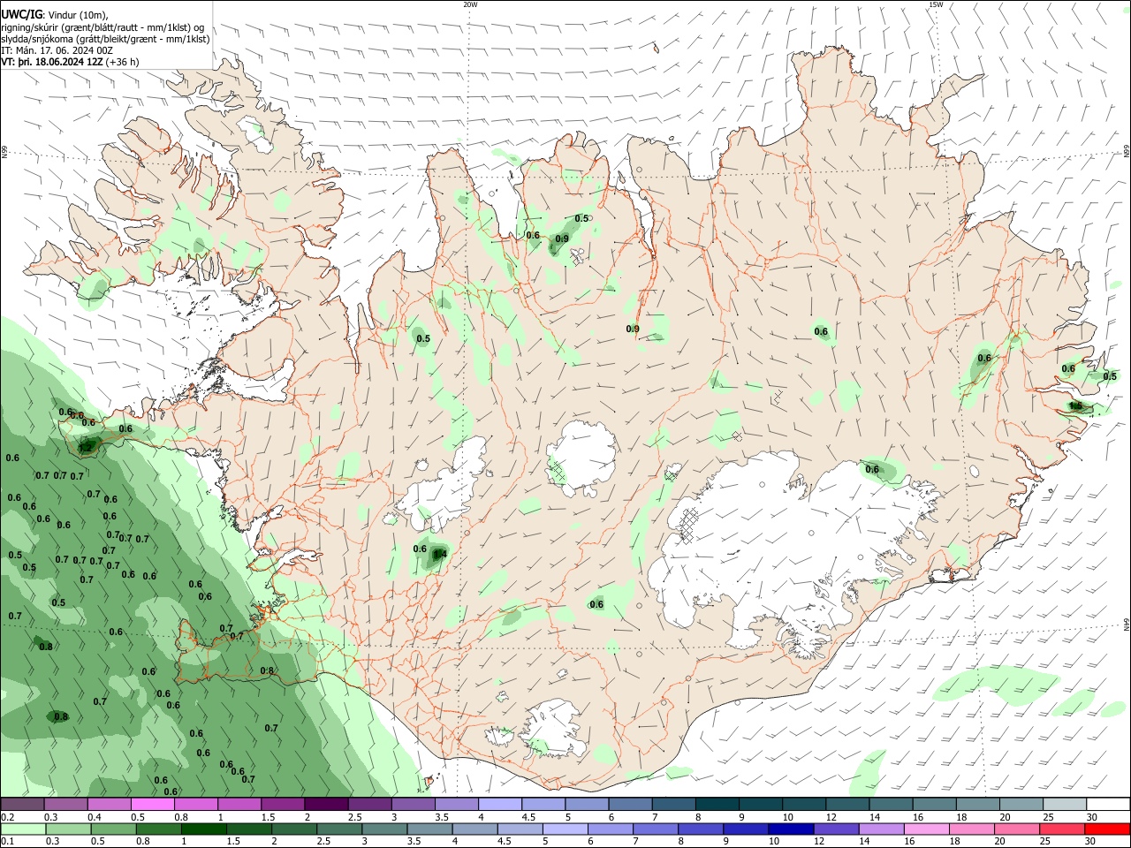Click the 14 swatch in top sleet/snow legend row
The width and height of the screenshot is (1131, 848).
click(891, 804)
